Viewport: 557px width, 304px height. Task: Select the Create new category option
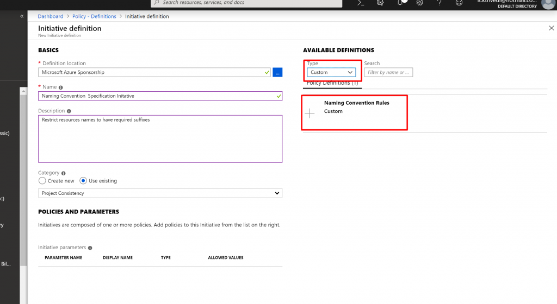pos(42,181)
